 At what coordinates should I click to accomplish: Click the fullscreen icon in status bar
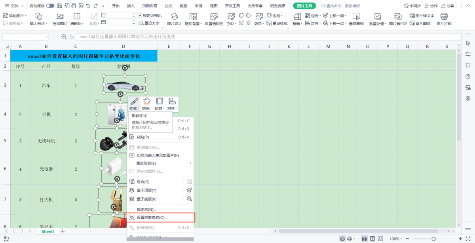pyautogui.click(x=469, y=239)
